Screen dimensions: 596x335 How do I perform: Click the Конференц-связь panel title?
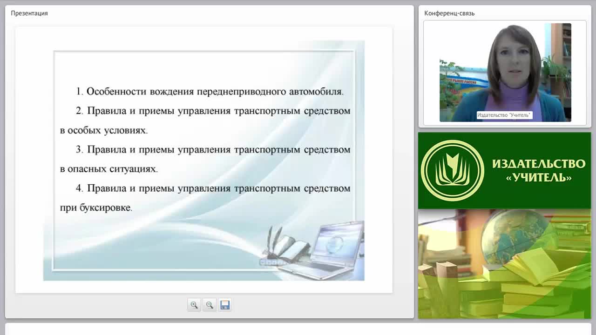point(449,13)
